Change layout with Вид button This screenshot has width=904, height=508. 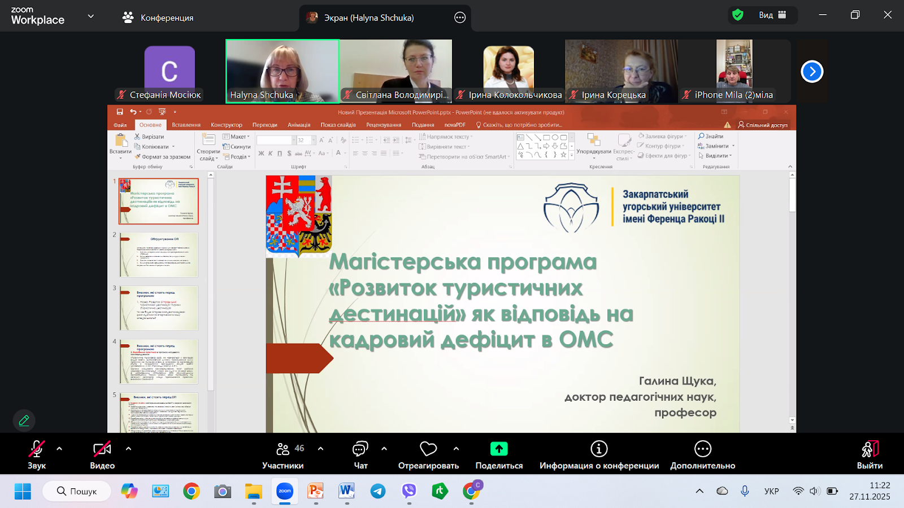772,15
